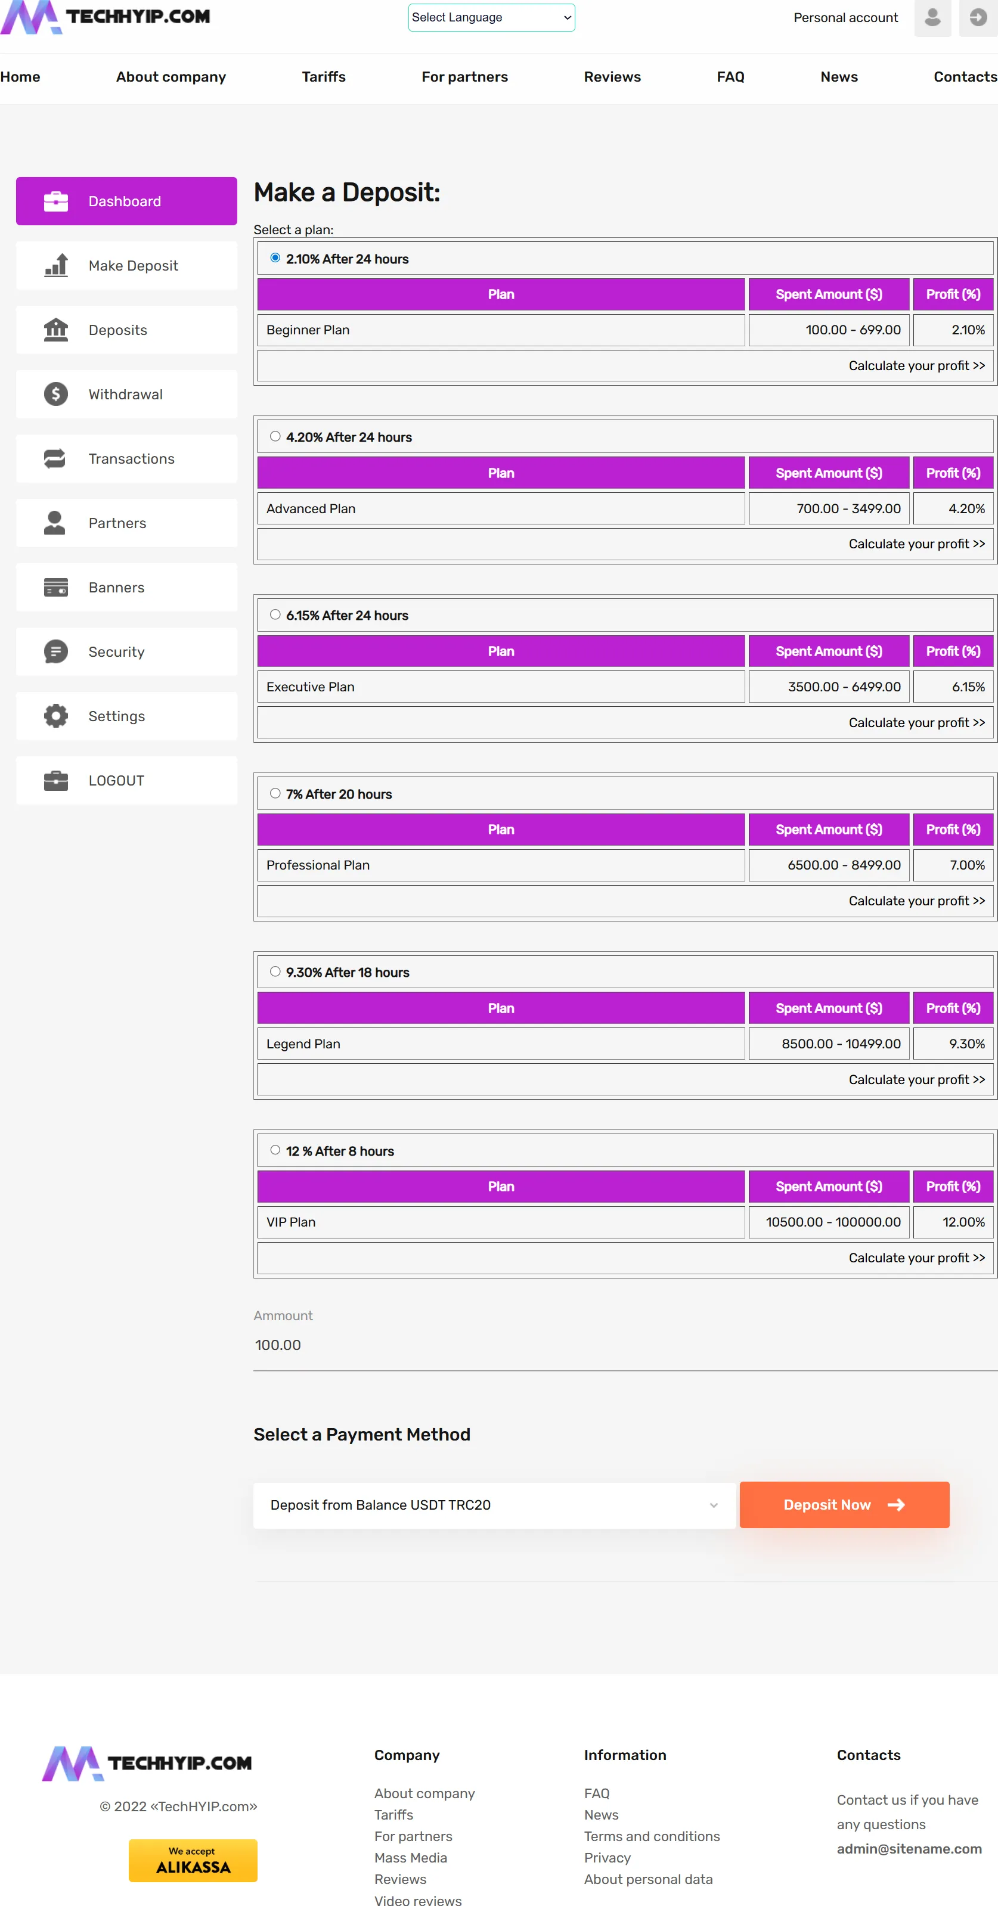
Task: Click the Make Deposit chart icon
Action: (x=55, y=265)
